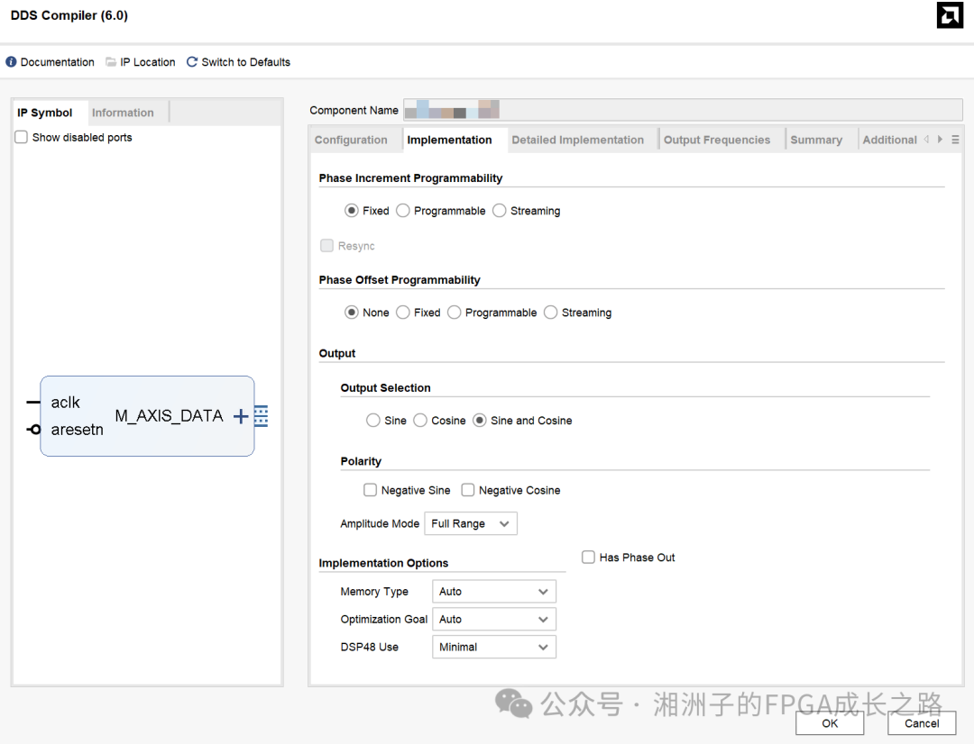
Task: Select Programmable phase offset option
Action: coord(454,313)
